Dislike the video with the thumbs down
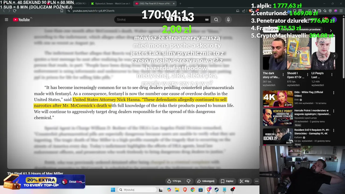The height and width of the screenshot is (194, 345). coord(189,181)
